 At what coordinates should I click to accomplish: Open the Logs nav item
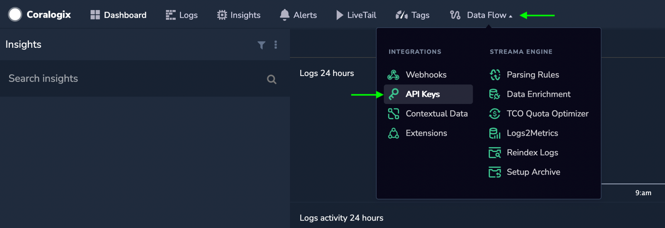point(188,15)
